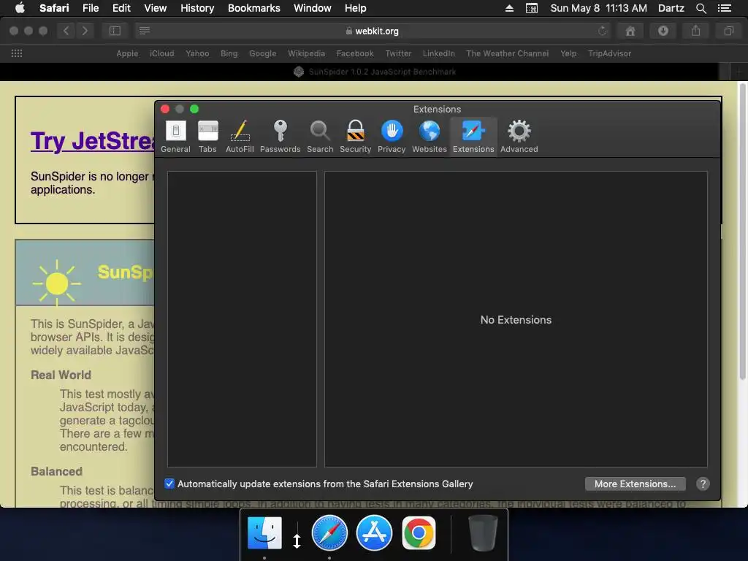
Task: Open the Security preferences pane
Action: tap(356, 137)
